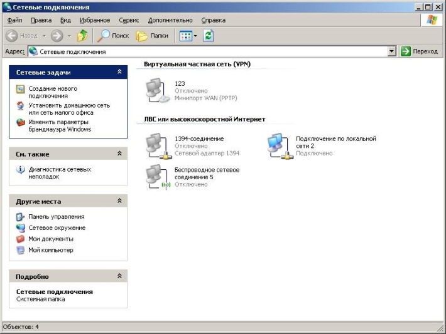Screen dimensions: 446x334
Task: Go up one folder level icon
Action: (82, 36)
